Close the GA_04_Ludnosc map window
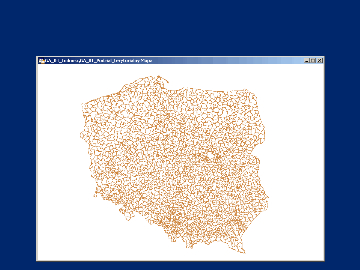Image resolution: width=360 pixels, height=270 pixels. (320, 60)
